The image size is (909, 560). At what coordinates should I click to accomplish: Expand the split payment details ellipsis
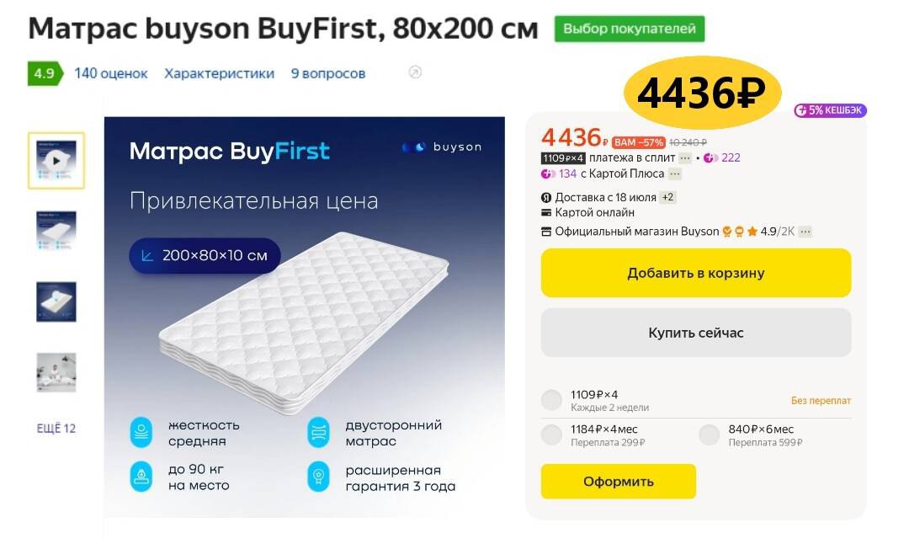[685, 157]
